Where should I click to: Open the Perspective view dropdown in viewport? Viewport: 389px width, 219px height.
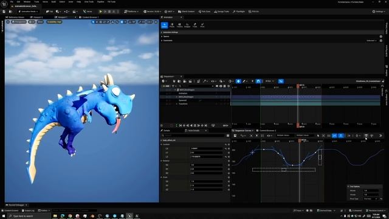tap(19, 22)
